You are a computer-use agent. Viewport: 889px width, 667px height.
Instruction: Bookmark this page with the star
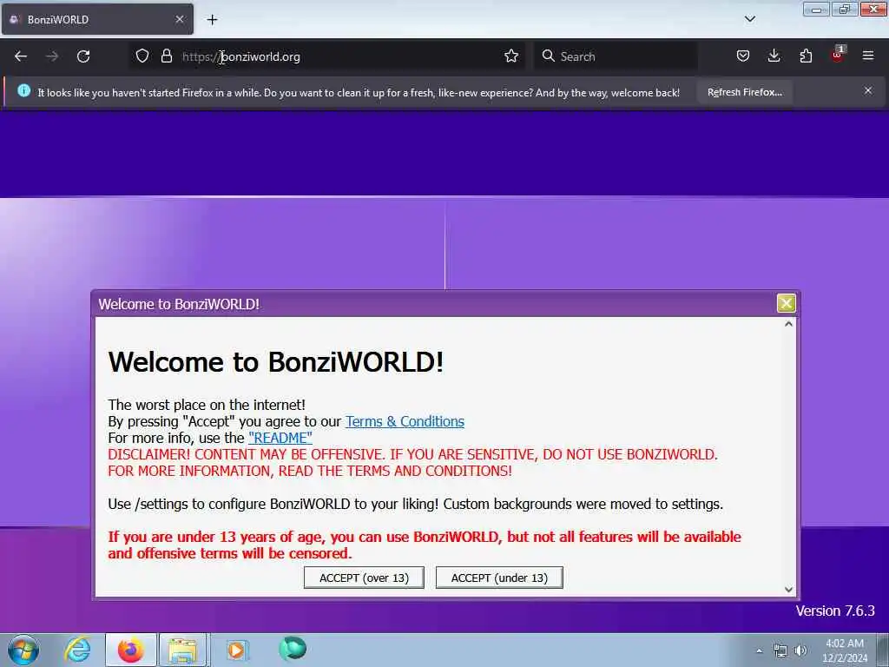click(511, 56)
